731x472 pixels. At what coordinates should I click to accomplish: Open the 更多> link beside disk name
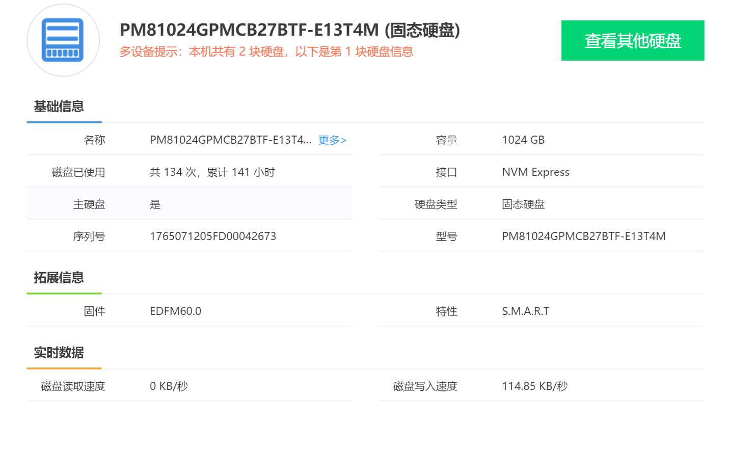coord(332,140)
